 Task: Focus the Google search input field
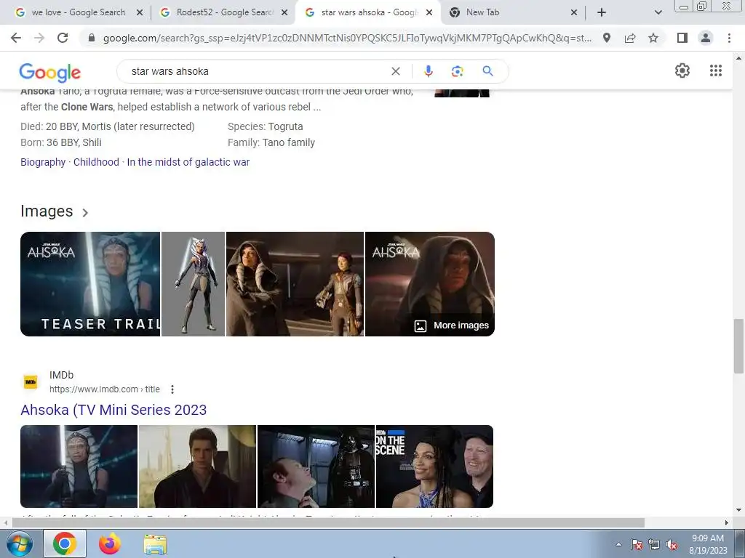point(257,71)
